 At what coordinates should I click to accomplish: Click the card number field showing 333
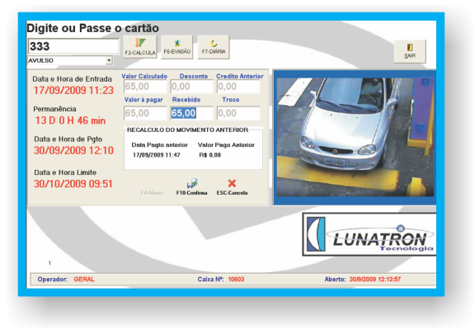[x=73, y=46]
